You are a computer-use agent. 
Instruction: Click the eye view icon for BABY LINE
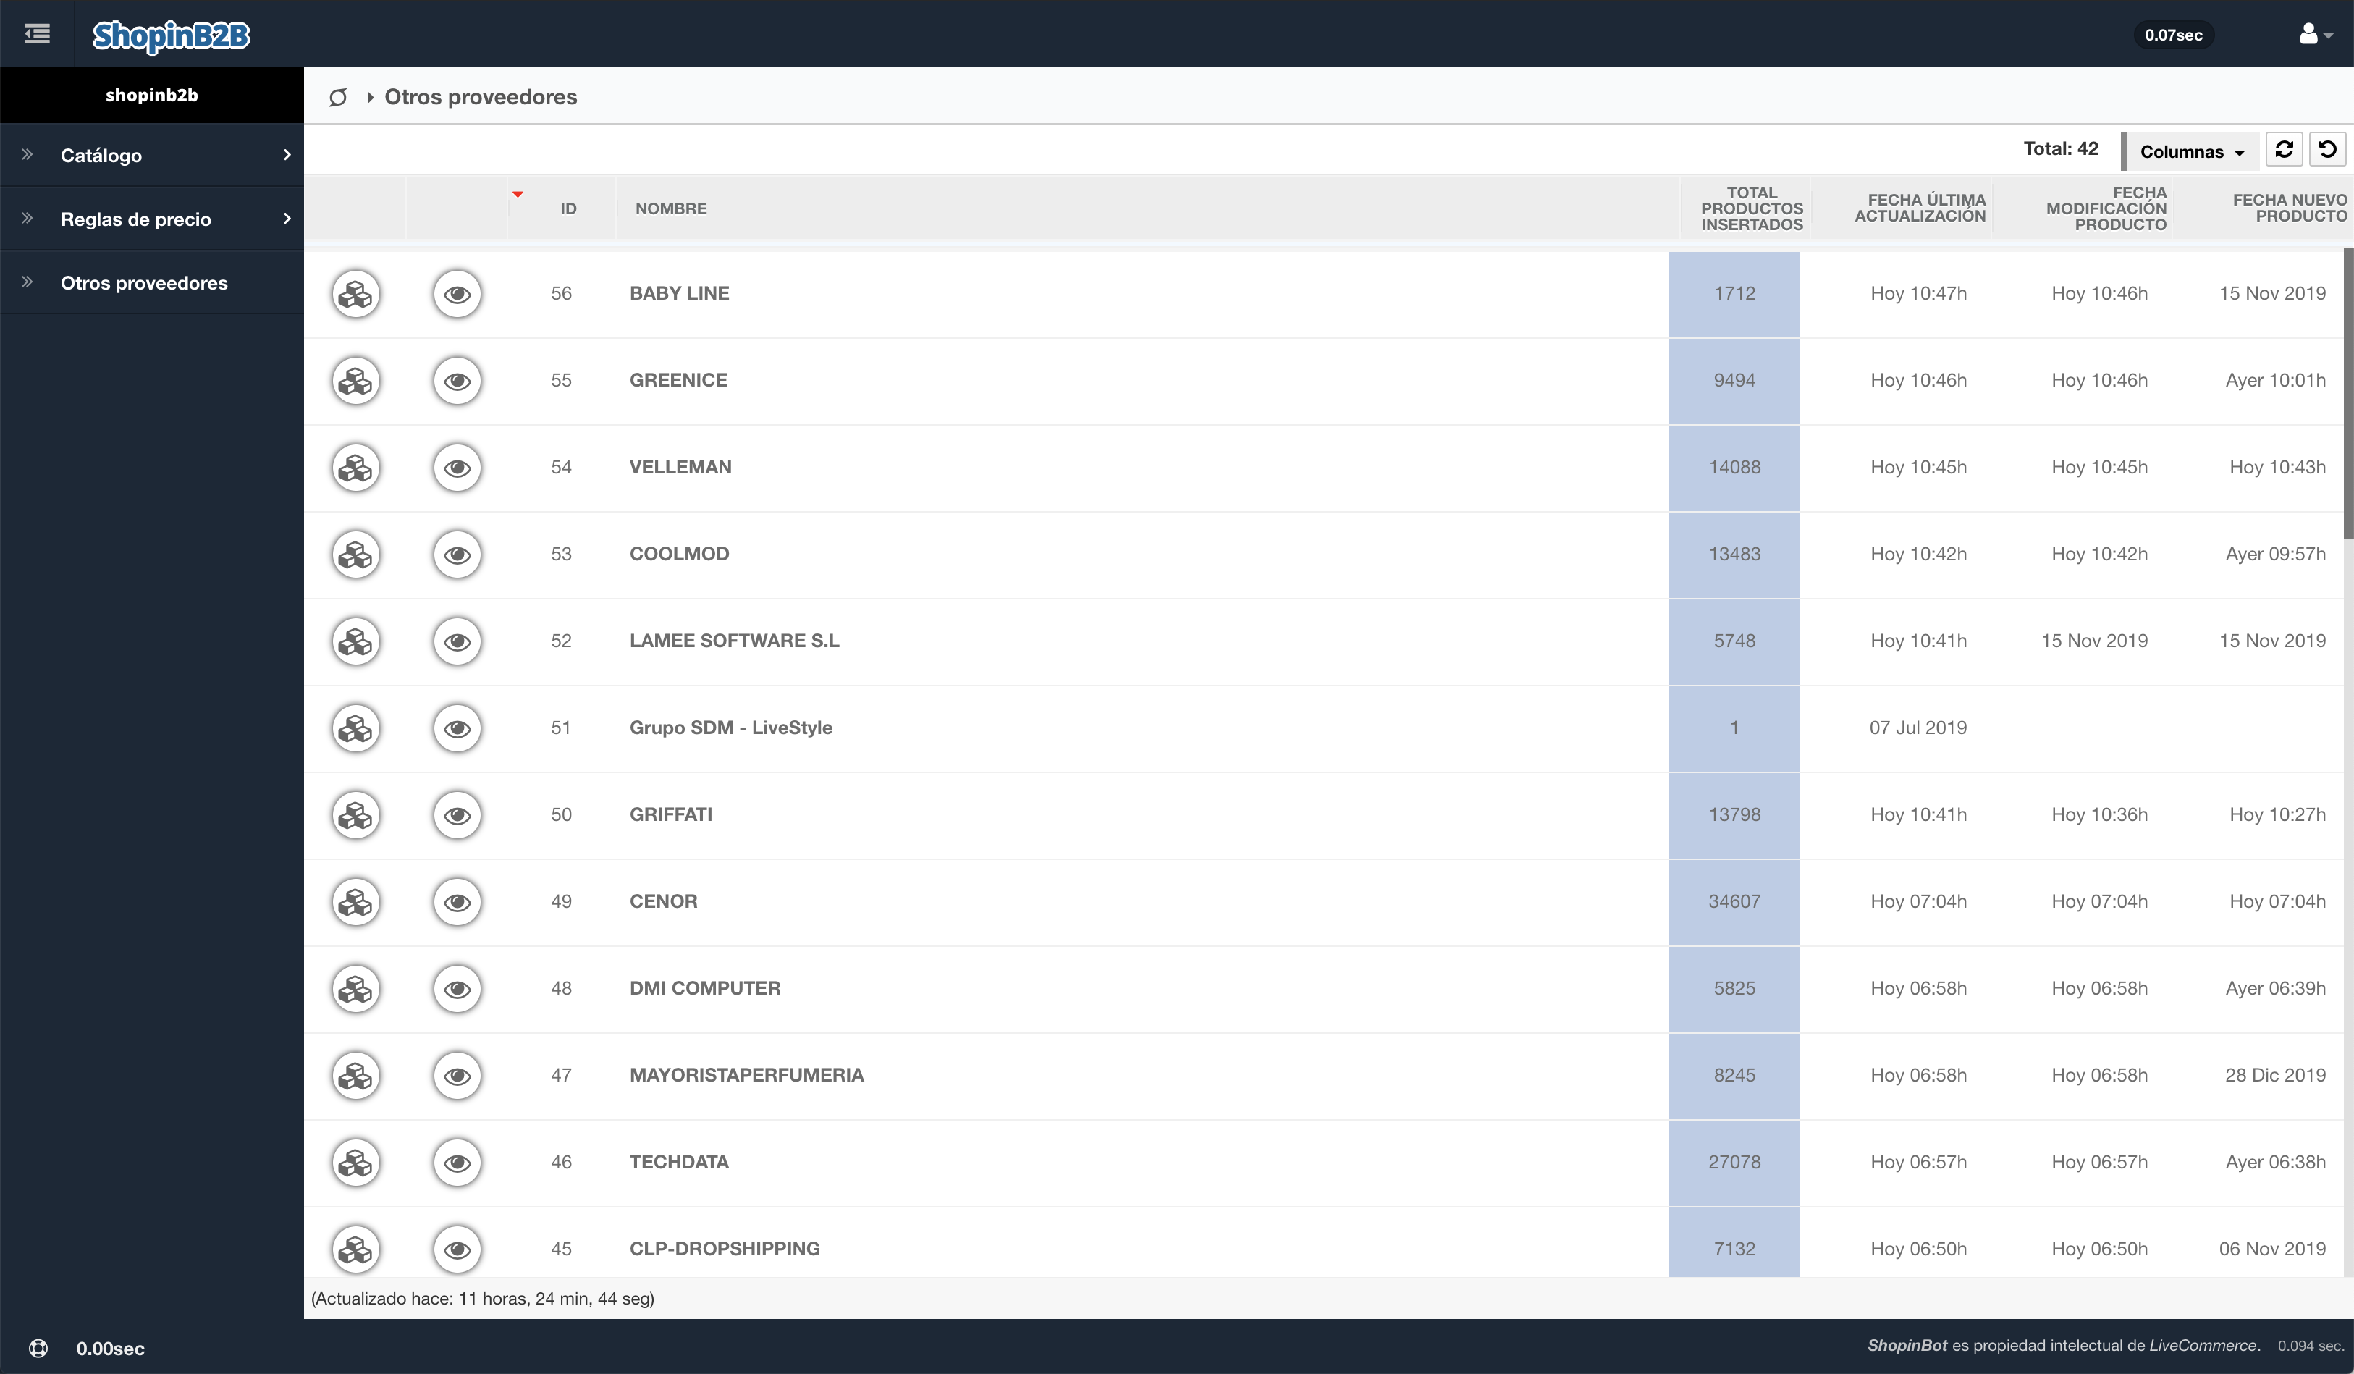tap(457, 294)
